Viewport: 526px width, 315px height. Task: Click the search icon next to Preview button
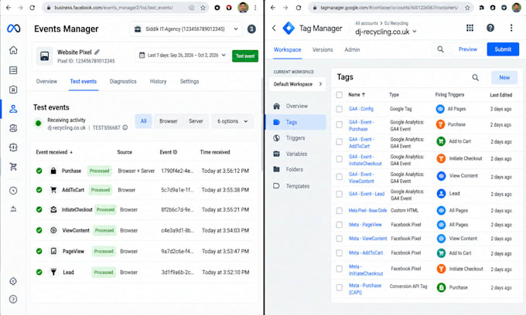click(x=440, y=49)
